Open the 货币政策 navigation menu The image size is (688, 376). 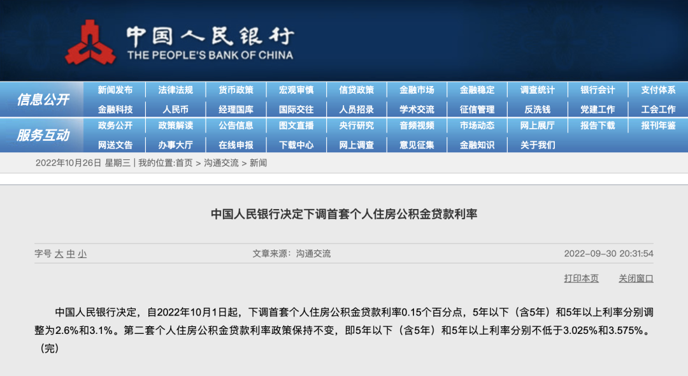tap(236, 90)
